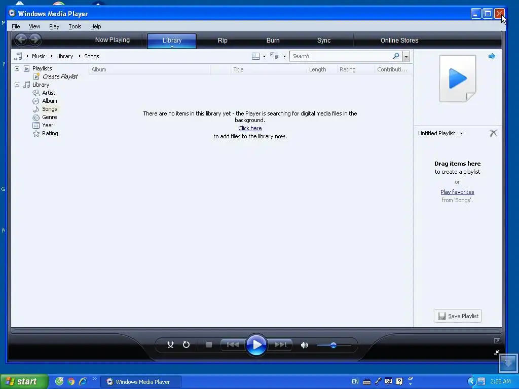Skip to the next track
Image resolution: width=519 pixels, height=389 pixels.
coord(280,344)
